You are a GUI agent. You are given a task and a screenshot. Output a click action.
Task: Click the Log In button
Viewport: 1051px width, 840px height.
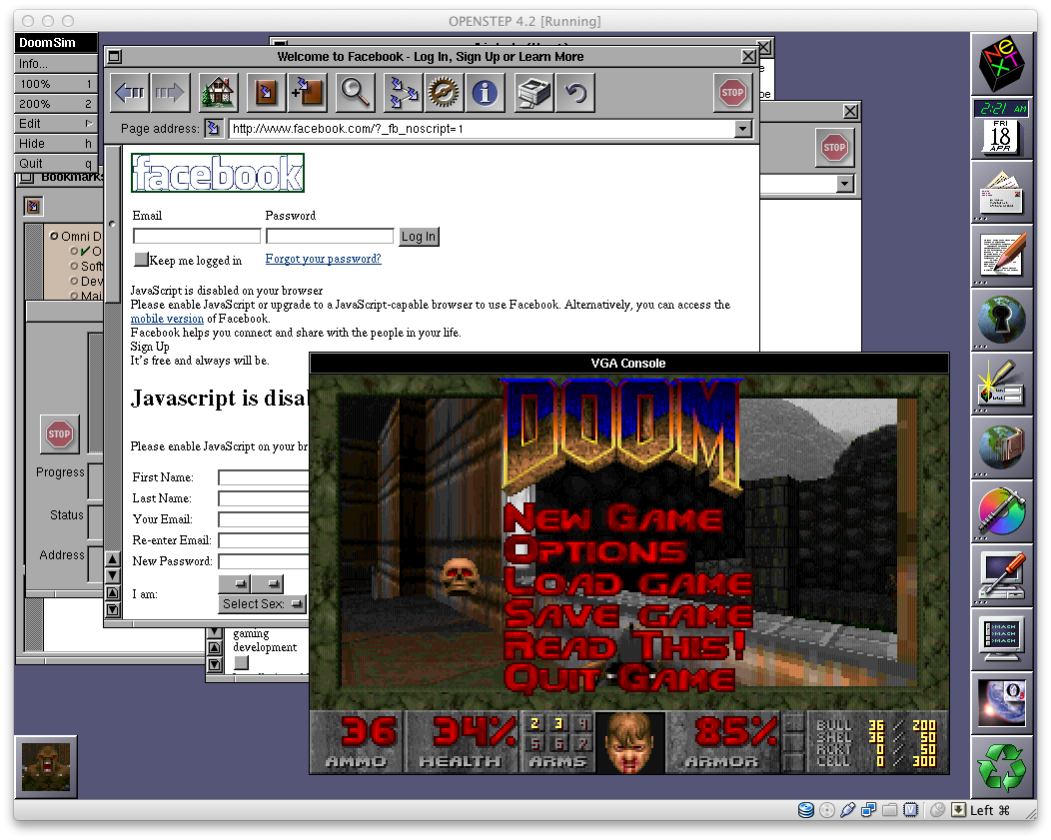[419, 237]
